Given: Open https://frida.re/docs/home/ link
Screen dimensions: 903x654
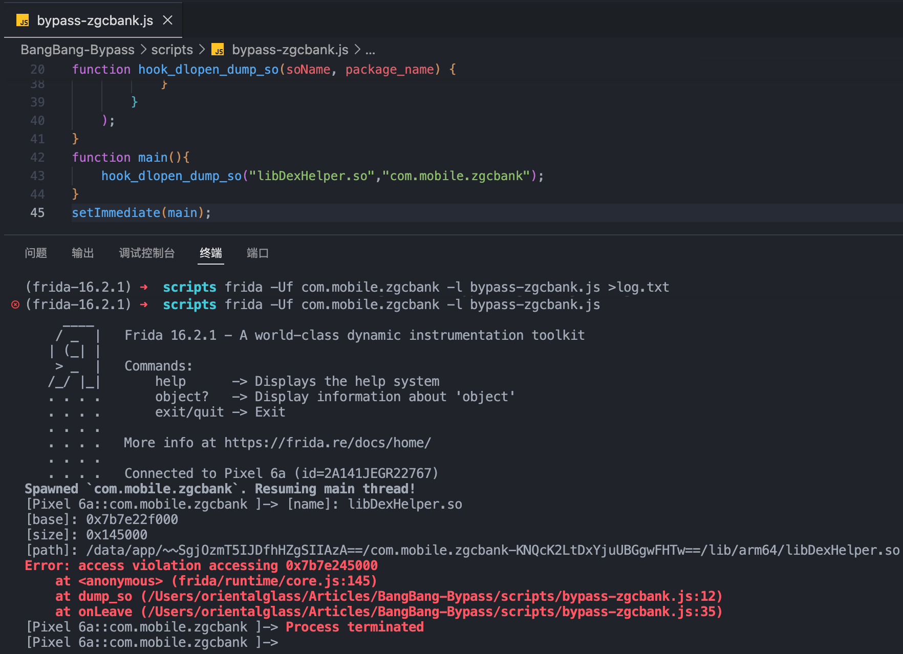Looking at the screenshot, I should tap(328, 443).
